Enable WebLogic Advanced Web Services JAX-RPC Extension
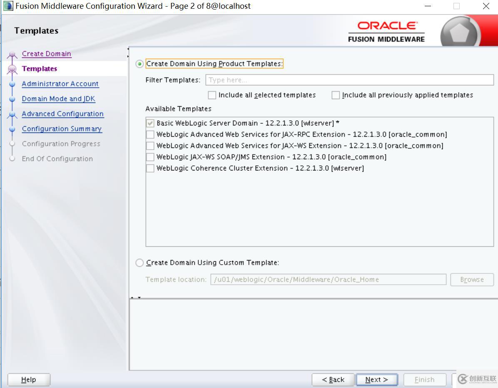The image size is (498, 388). 150,135
